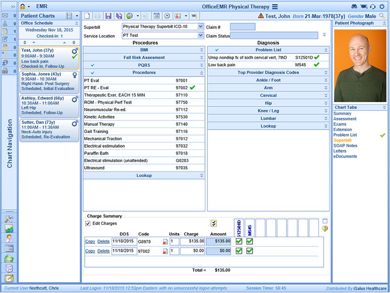The height and width of the screenshot is (293, 390).
Task: Open the Assessment chart tab
Action: point(345,119)
